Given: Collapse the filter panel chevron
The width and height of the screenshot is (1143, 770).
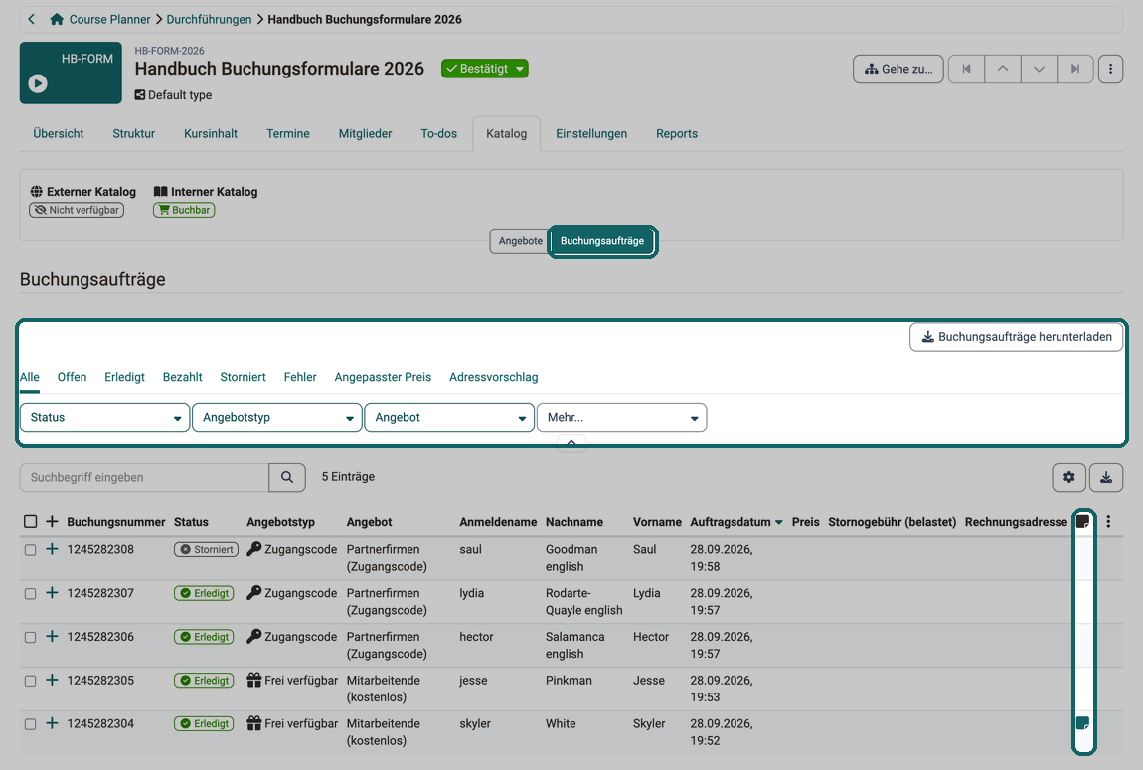Looking at the screenshot, I should coord(571,442).
